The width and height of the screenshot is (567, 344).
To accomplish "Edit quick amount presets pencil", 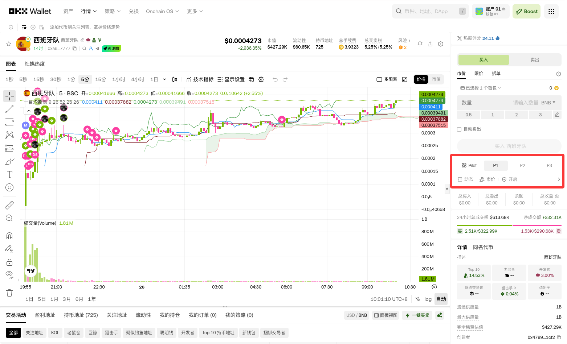I will (557, 115).
